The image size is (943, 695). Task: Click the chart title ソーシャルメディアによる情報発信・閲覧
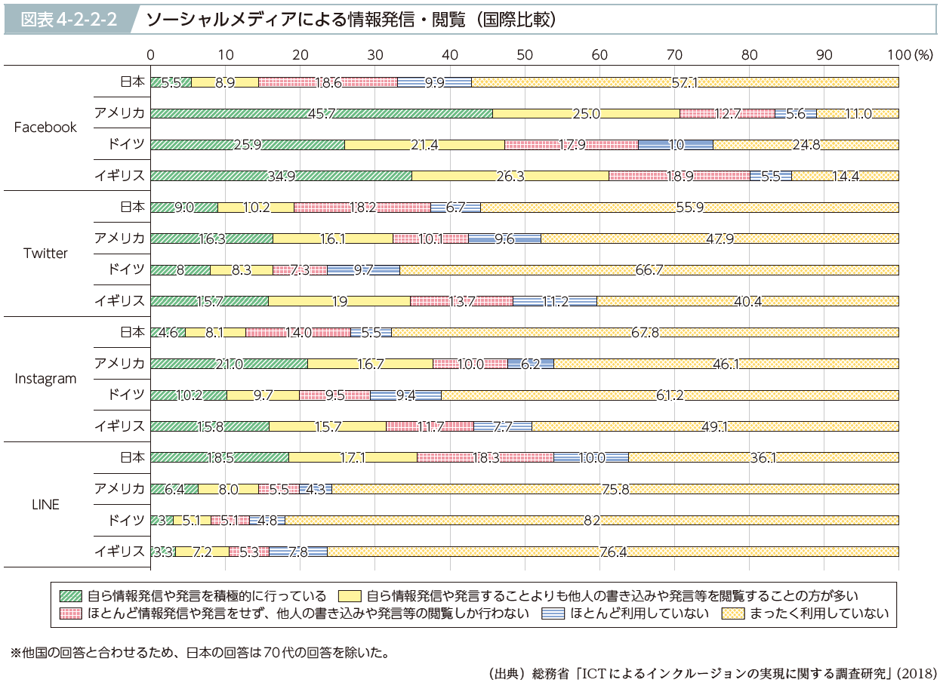[351, 20]
